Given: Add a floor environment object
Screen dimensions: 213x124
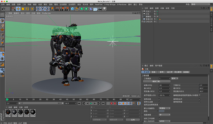Looking at the screenshot, I should tap(95, 9).
